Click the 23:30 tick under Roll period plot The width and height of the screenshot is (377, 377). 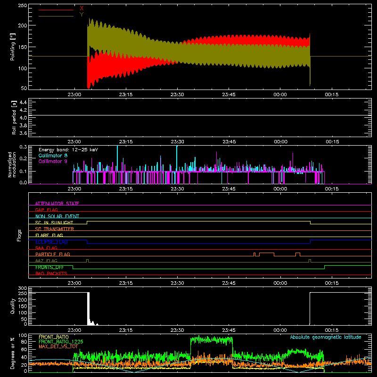tap(178, 142)
